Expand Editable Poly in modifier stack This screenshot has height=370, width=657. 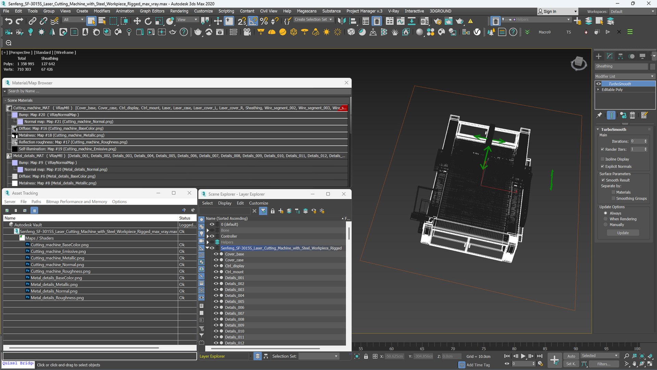click(x=598, y=90)
